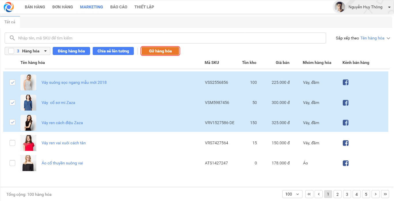Screen dimensions: 394x201
Task: Click the search magnifier icon
Action: point(12,38)
